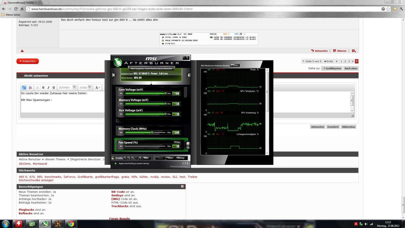The height and width of the screenshot is (228, 405).
Task: Click the Fan Speed slider
Action: click(x=145, y=146)
